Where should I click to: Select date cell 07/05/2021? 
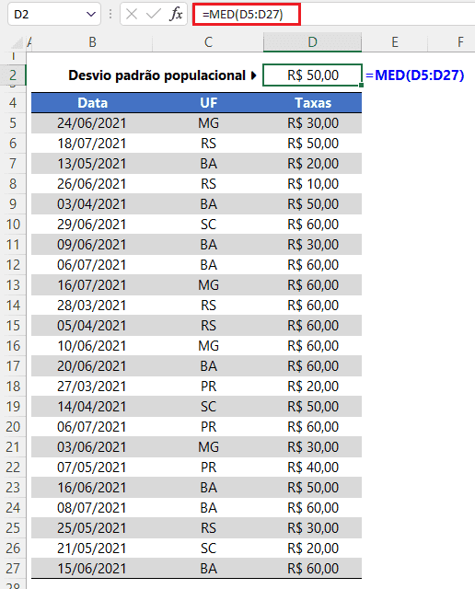92,468
